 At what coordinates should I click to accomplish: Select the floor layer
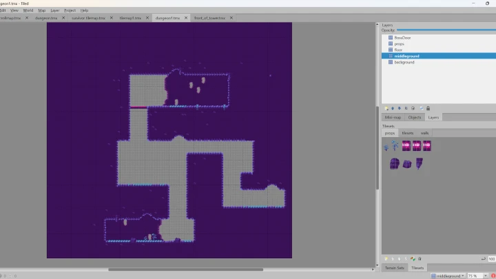tap(398, 50)
